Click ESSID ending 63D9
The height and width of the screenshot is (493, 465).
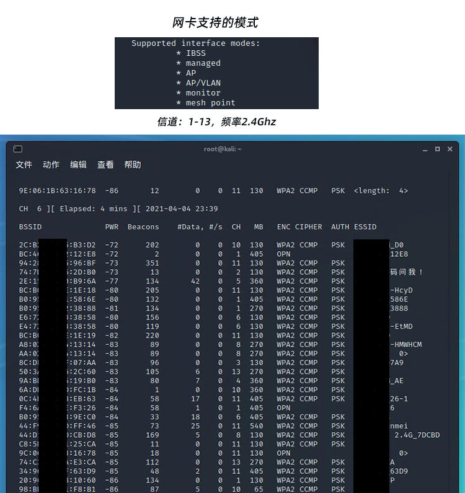399,471
